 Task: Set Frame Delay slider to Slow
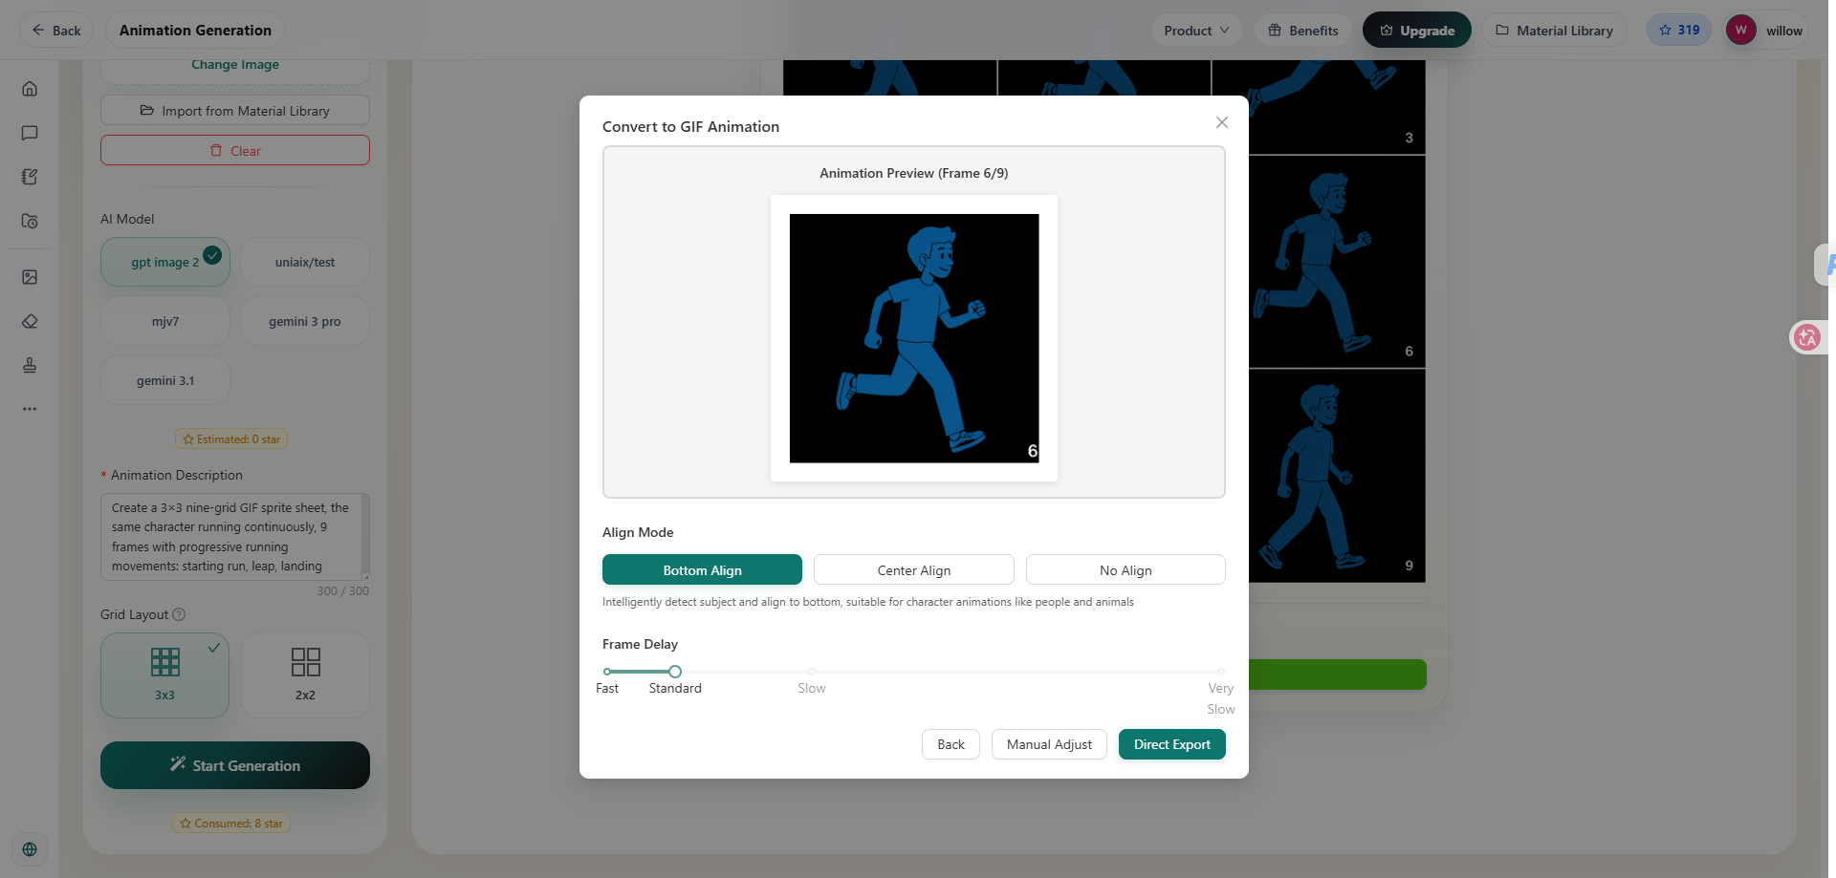tap(812, 672)
